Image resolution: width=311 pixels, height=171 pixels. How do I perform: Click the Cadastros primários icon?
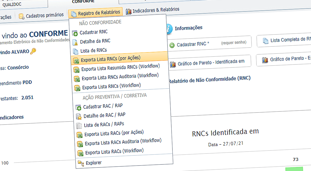tap(21, 16)
